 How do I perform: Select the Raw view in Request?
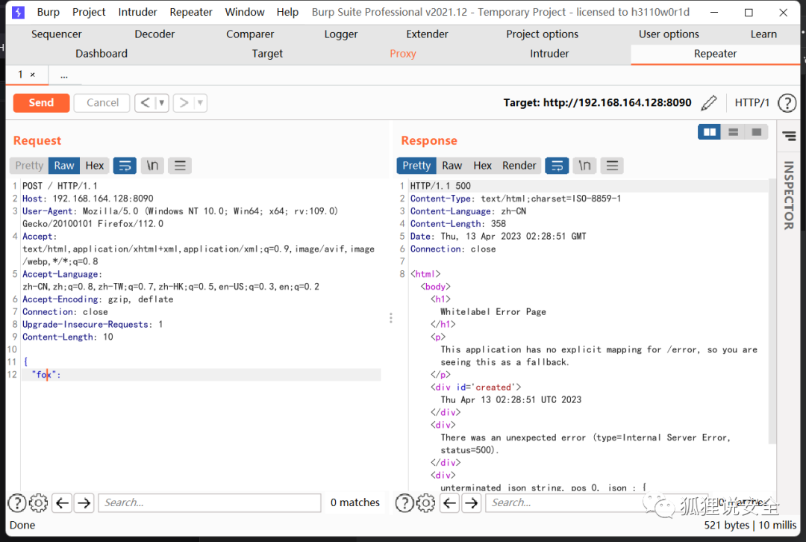coord(63,166)
